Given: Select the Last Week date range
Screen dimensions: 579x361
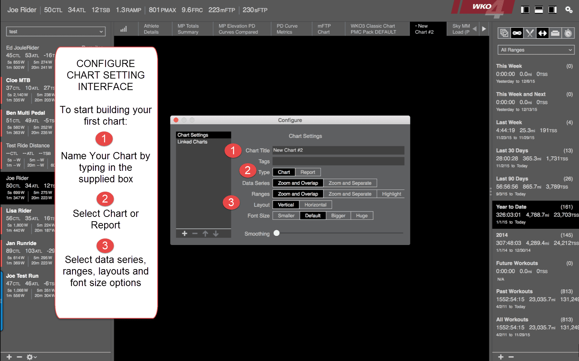Looking at the screenshot, I should coord(535,130).
